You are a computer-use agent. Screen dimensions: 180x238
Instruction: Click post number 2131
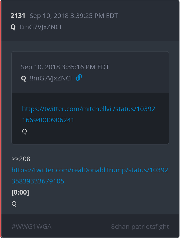pyautogui.click(x=18, y=16)
